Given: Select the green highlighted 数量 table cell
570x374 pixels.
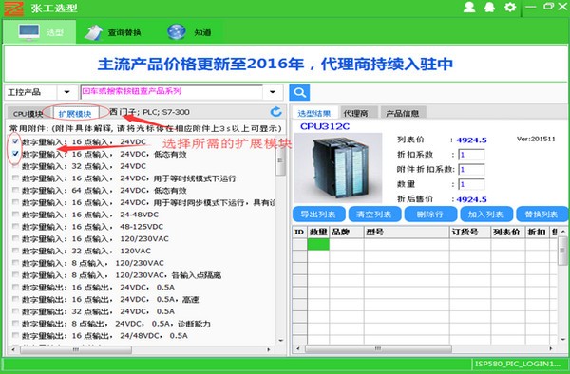Looking at the screenshot, I should [318, 244].
